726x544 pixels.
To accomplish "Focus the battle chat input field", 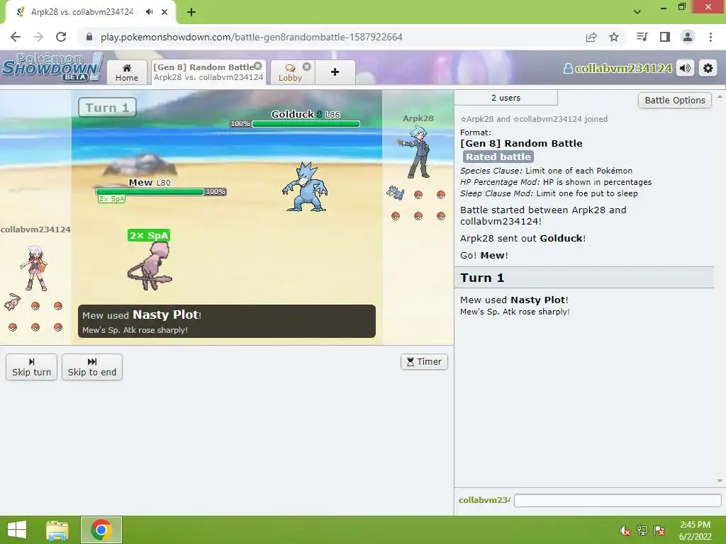I will (x=618, y=500).
